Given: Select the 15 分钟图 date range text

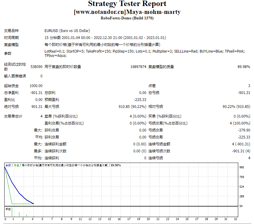Looking at the screenshot, I should coord(105,37).
